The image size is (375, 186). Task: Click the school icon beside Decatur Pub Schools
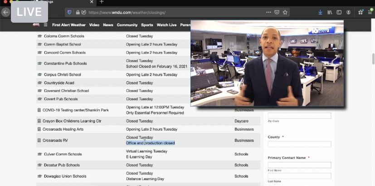[x=40, y=165]
